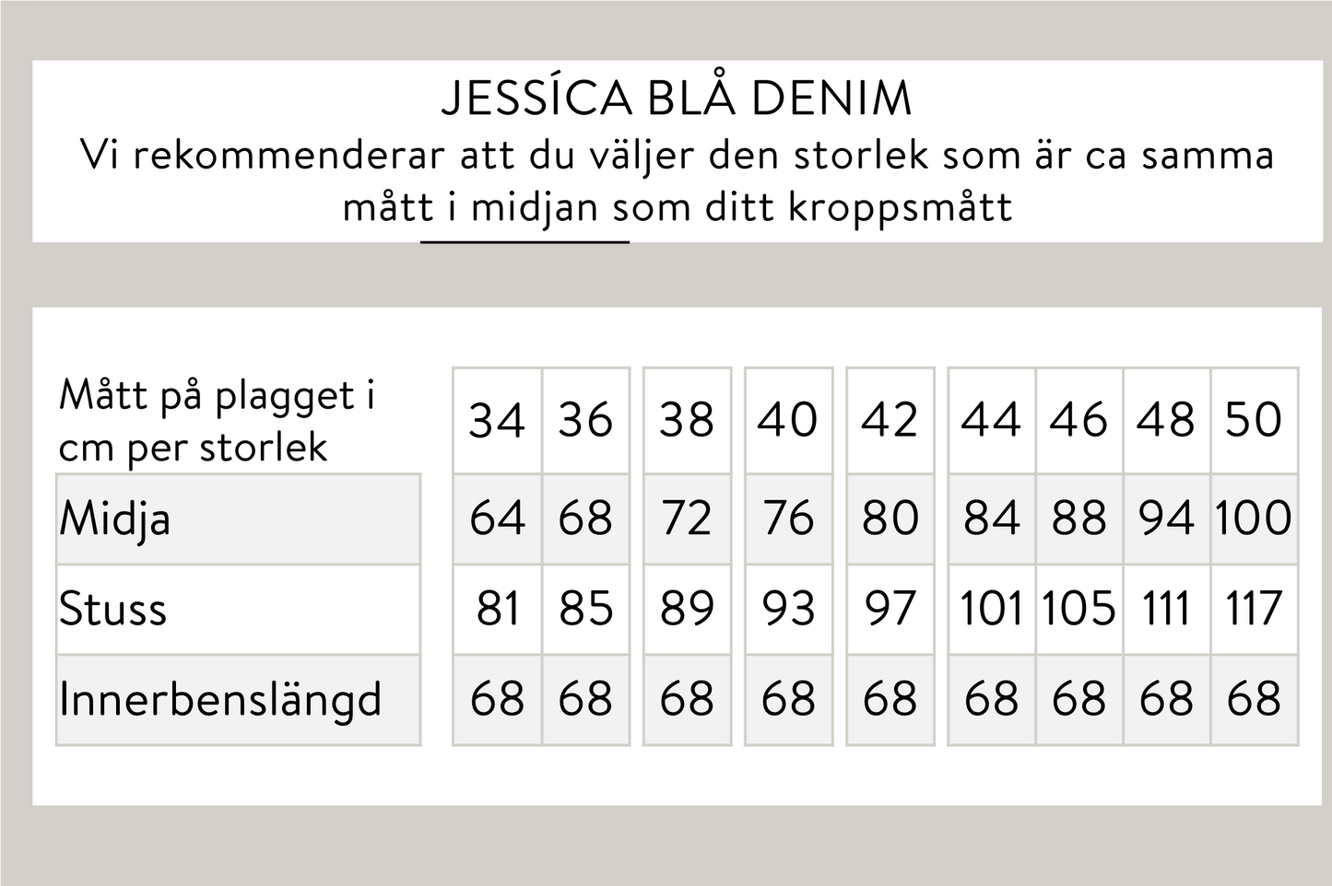This screenshot has height=886, width=1332.
Task: Choose size 34 column header
Action: pyautogui.click(x=497, y=421)
